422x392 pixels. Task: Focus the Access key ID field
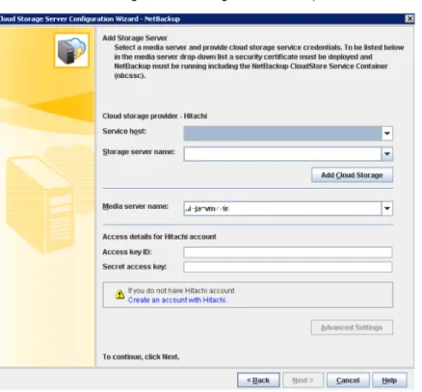[x=288, y=252]
